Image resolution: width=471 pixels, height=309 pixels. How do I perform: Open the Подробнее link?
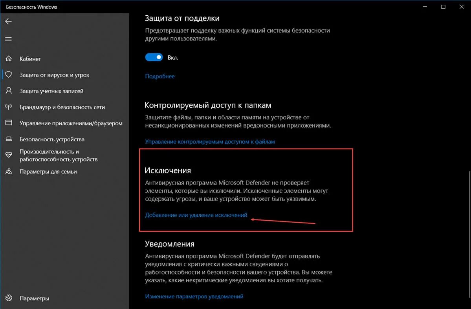pos(160,76)
